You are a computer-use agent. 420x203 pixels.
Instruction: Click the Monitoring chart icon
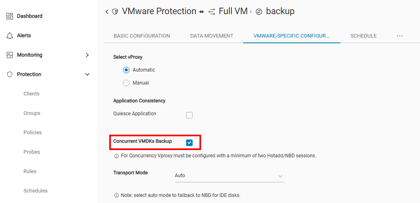pyautogui.click(x=10, y=55)
